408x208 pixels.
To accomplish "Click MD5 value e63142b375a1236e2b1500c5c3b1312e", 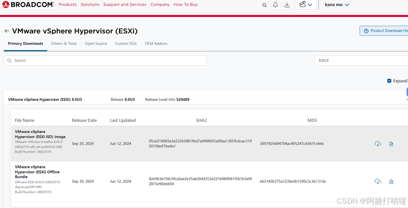I will (293, 182).
